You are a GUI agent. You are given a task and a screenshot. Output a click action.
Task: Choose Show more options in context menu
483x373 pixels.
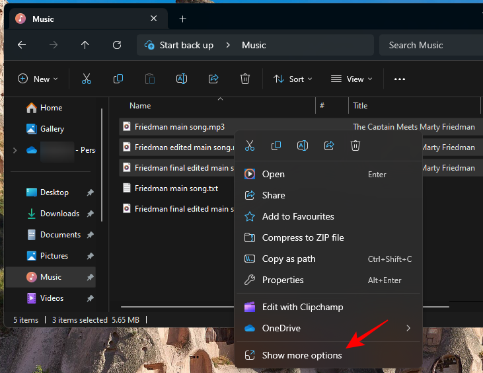click(x=301, y=355)
